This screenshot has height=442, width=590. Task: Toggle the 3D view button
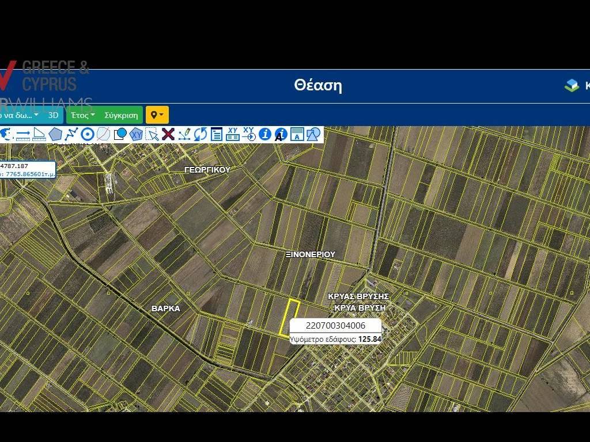(54, 115)
